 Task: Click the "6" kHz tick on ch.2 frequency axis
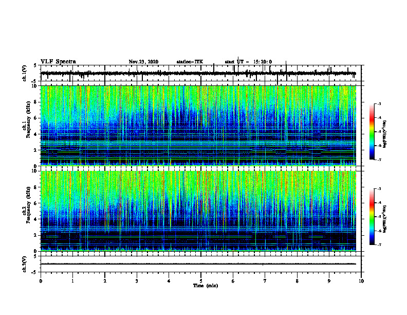36,203
